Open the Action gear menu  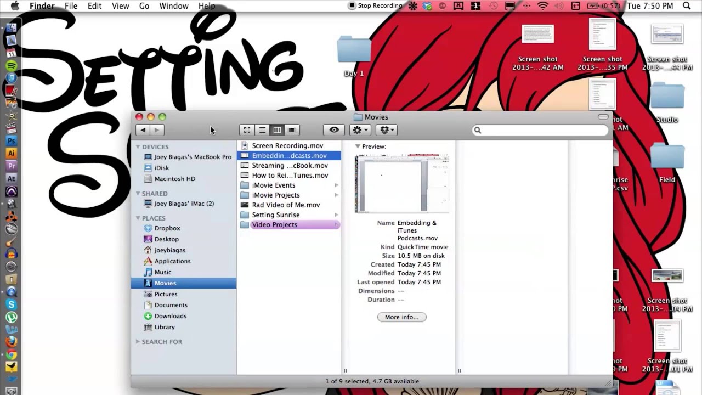coord(360,130)
